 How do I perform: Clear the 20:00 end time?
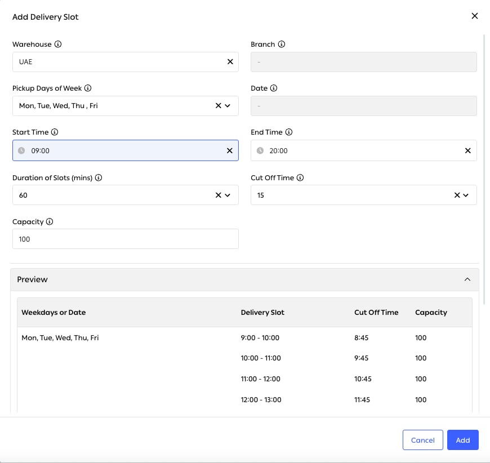pyautogui.click(x=468, y=151)
